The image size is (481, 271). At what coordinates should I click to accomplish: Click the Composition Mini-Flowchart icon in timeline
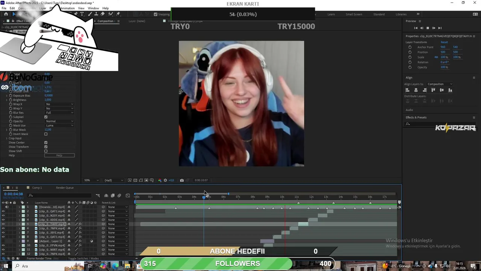(98, 195)
